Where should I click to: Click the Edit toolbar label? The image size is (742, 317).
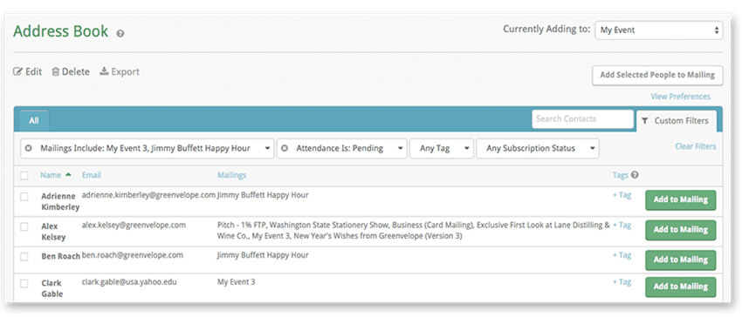(33, 71)
